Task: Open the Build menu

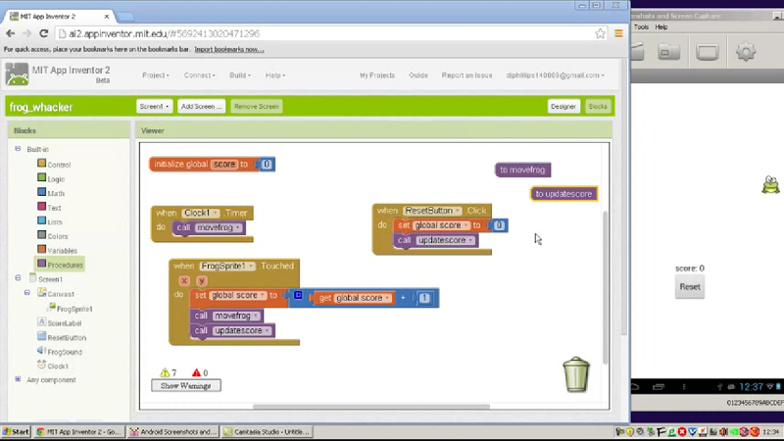Action: 240,75
